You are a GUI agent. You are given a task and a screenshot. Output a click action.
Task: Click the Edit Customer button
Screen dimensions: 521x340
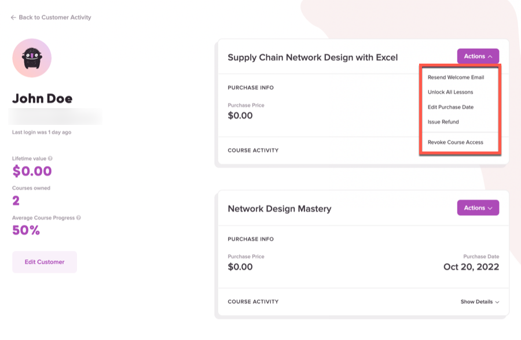pyautogui.click(x=45, y=262)
